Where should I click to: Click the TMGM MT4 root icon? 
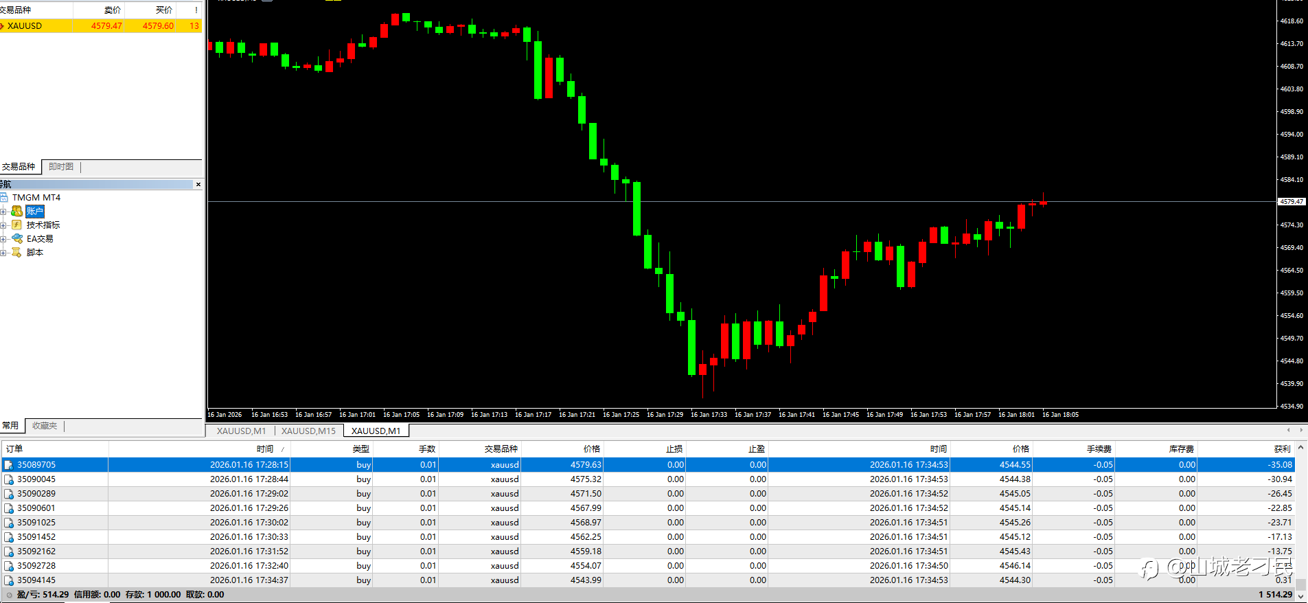(x=4, y=197)
